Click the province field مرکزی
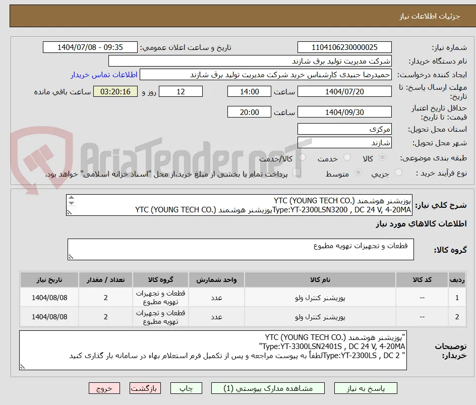The width and height of the screenshot is (476, 405). point(344,129)
